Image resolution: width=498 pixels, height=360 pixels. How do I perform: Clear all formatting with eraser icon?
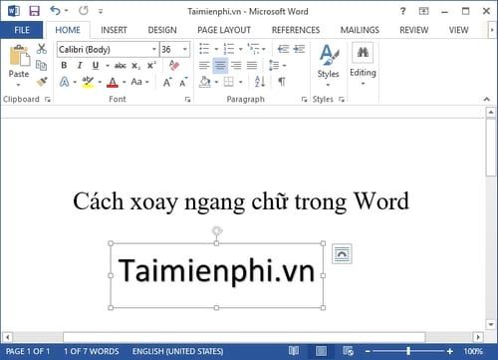(174, 65)
